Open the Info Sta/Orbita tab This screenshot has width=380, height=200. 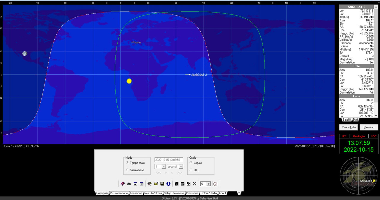point(153,193)
